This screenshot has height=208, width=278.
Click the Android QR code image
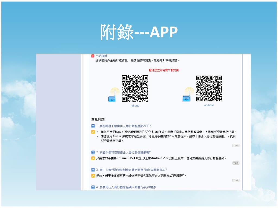pyautogui.click(x=209, y=89)
